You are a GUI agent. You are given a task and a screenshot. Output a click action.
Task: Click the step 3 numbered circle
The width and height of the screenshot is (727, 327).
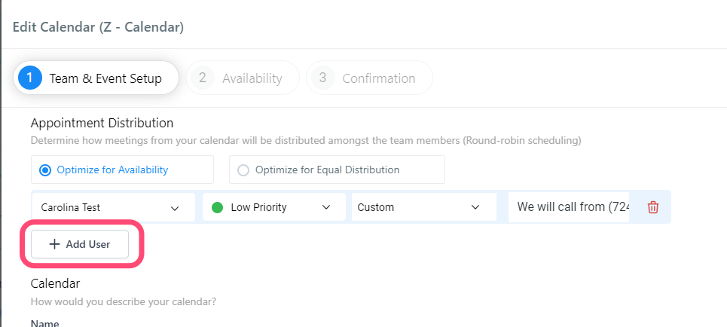tap(322, 78)
